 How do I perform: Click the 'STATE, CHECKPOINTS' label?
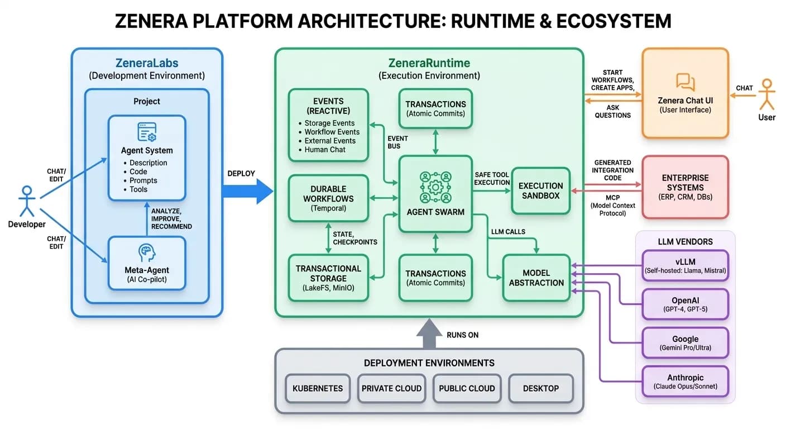355,238
